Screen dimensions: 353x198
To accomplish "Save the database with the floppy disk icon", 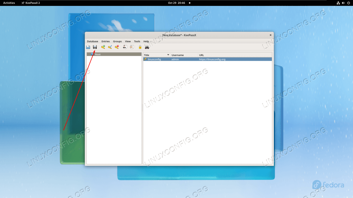I will pyautogui.click(x=95, y=47).
